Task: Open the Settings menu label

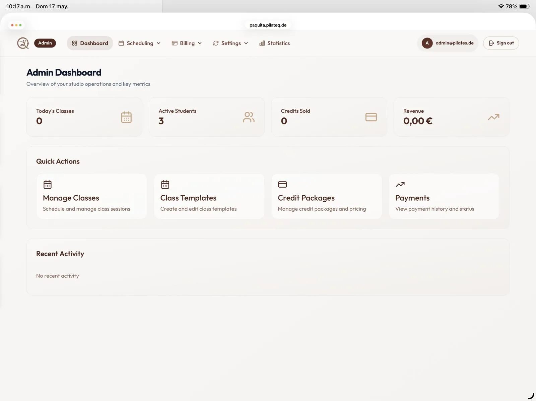Action: (x=231, y=43)
